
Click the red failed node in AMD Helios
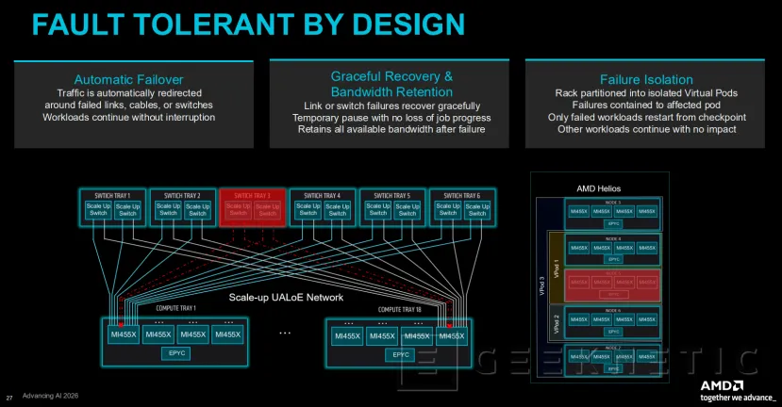(x=612, y=285)
